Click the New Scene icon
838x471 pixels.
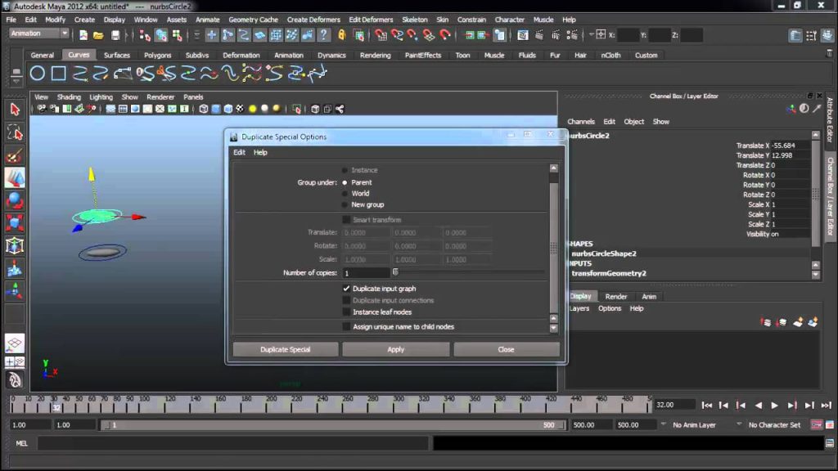pos(83,35)
